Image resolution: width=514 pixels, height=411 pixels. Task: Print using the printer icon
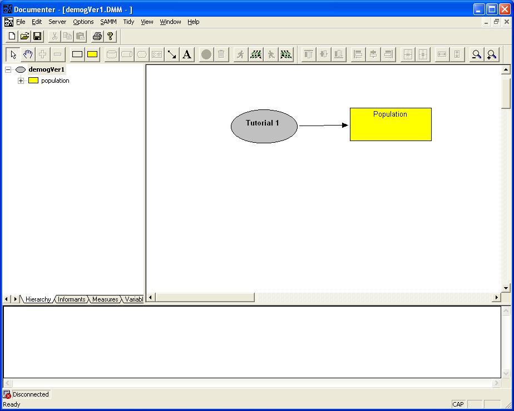tap(97, 36)
